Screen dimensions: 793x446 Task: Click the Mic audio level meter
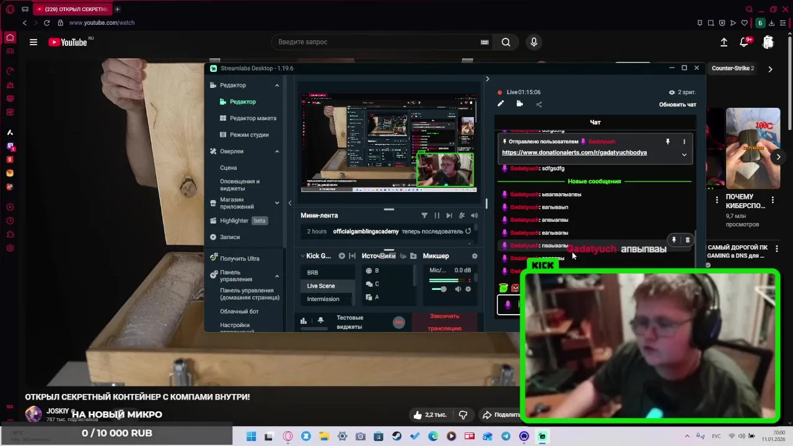click(450, 281)
